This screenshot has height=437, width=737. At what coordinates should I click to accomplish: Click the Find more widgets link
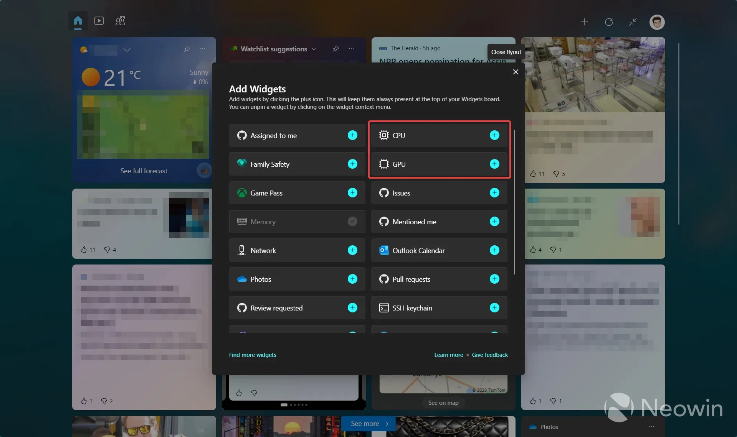click(253, 354)
